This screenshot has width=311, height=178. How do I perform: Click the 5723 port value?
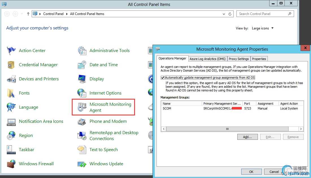tap(247, 108)
